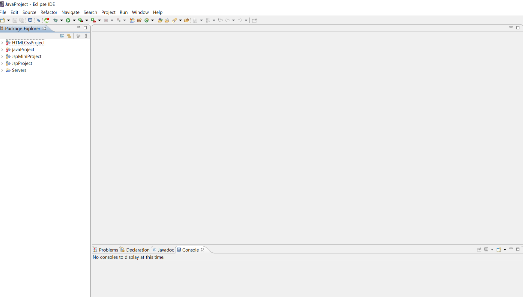Image resolution: width=523 pixels, height=297 pixels.
Task: Toggle Skip All Breakpoints icon
Action: [x=38, y=20]
